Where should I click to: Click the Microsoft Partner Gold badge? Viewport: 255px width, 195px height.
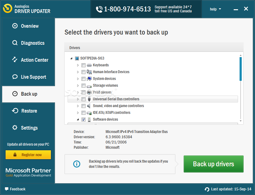pos(28,172)
